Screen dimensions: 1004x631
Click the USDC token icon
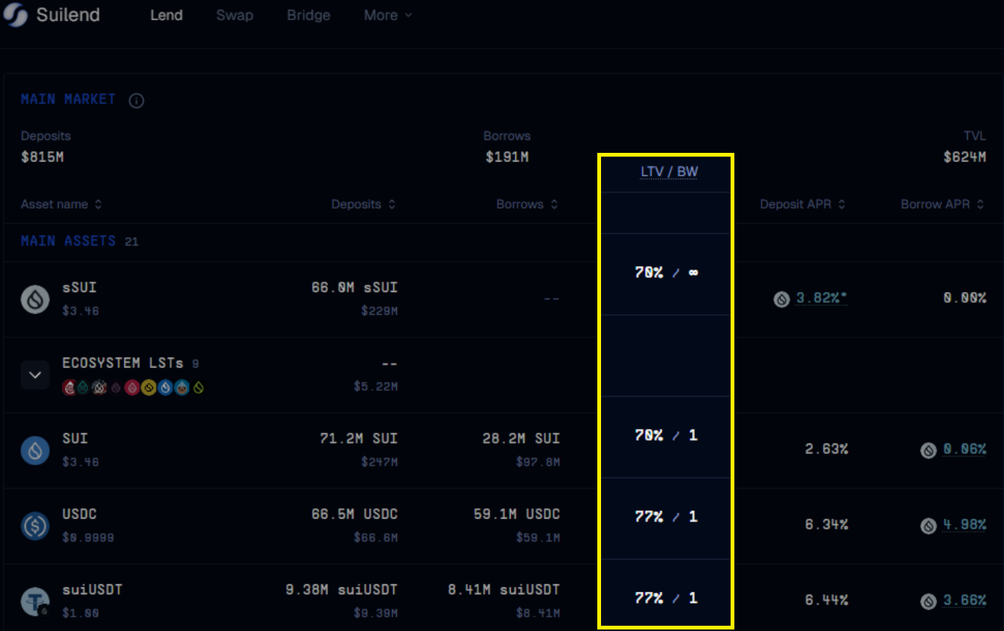tap(35, 526)
